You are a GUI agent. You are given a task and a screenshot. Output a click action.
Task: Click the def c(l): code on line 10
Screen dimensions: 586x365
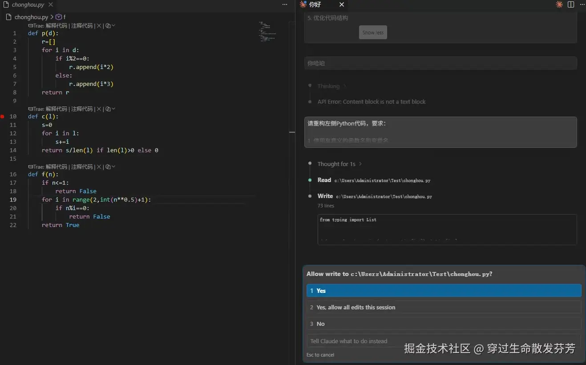pos(43,117)
